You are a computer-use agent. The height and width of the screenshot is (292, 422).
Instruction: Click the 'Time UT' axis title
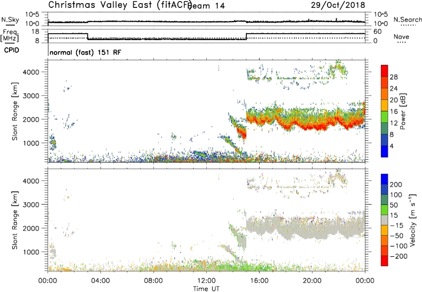[x=206, y=289]
